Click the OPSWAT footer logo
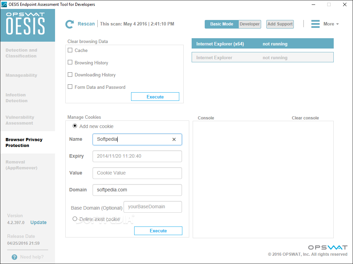 pos(328,247)
